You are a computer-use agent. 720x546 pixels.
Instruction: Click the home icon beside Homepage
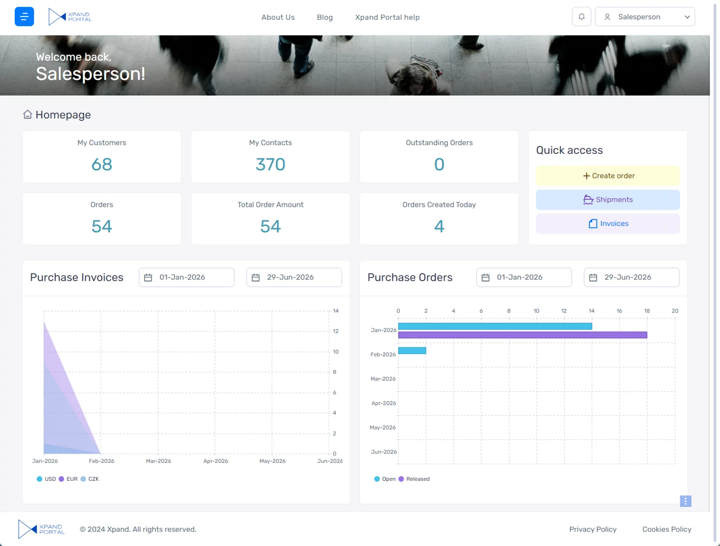click(x=28, y=115)
